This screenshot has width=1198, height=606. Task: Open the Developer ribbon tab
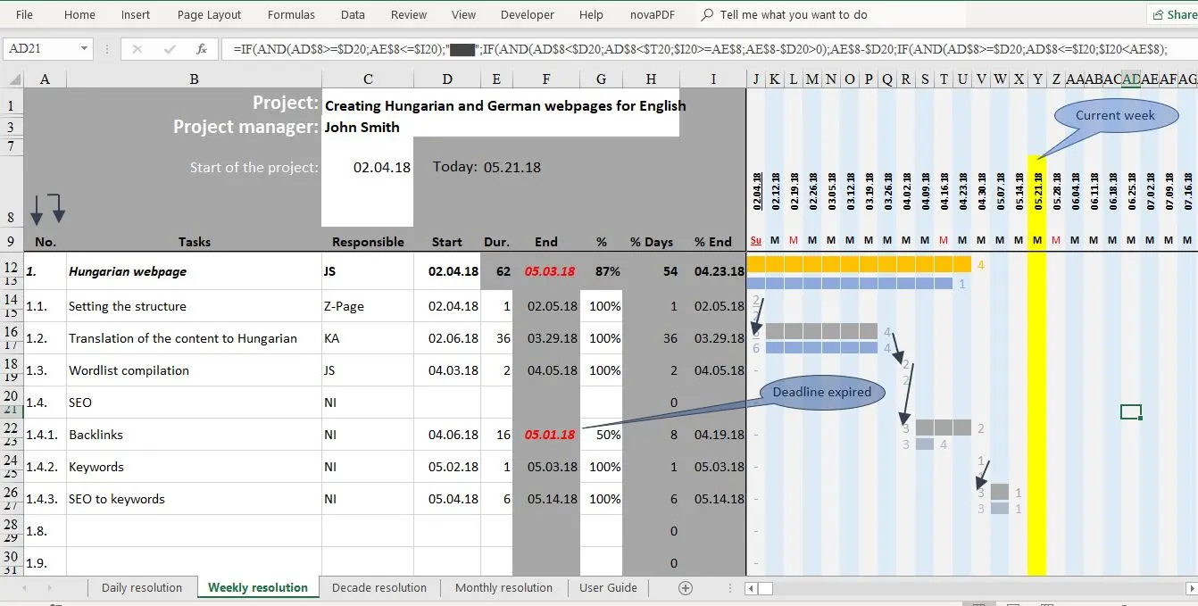pyautogui.click(x=528, y=14)
